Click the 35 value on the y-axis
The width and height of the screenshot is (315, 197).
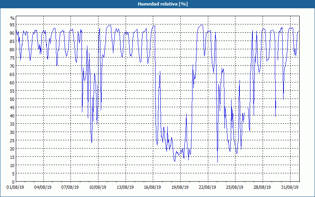click(12, 124)
